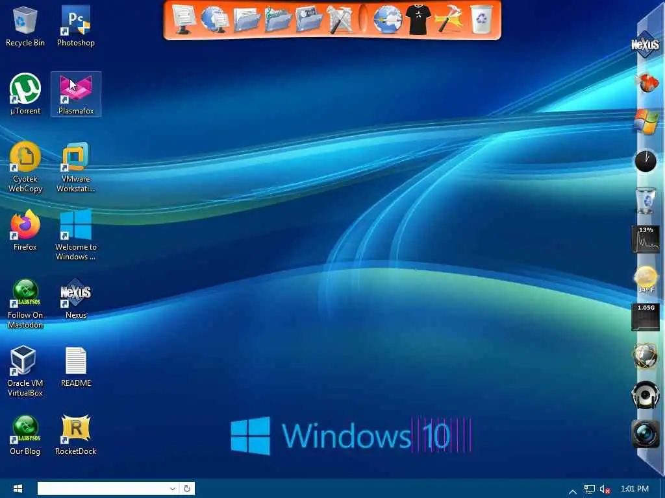This screenshot has width=665, height=498.
Task: Click the computer monitor icon in top dock
Action: [184, 19]
